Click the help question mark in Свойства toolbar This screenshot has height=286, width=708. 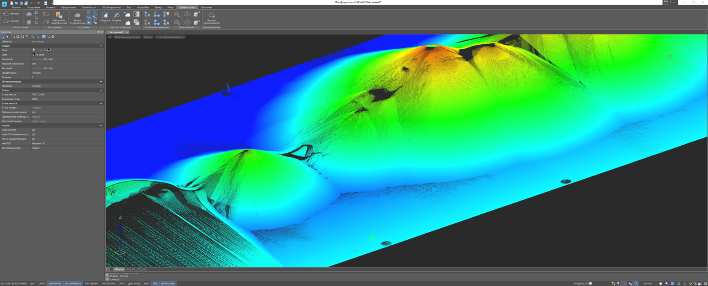[53, 37]
